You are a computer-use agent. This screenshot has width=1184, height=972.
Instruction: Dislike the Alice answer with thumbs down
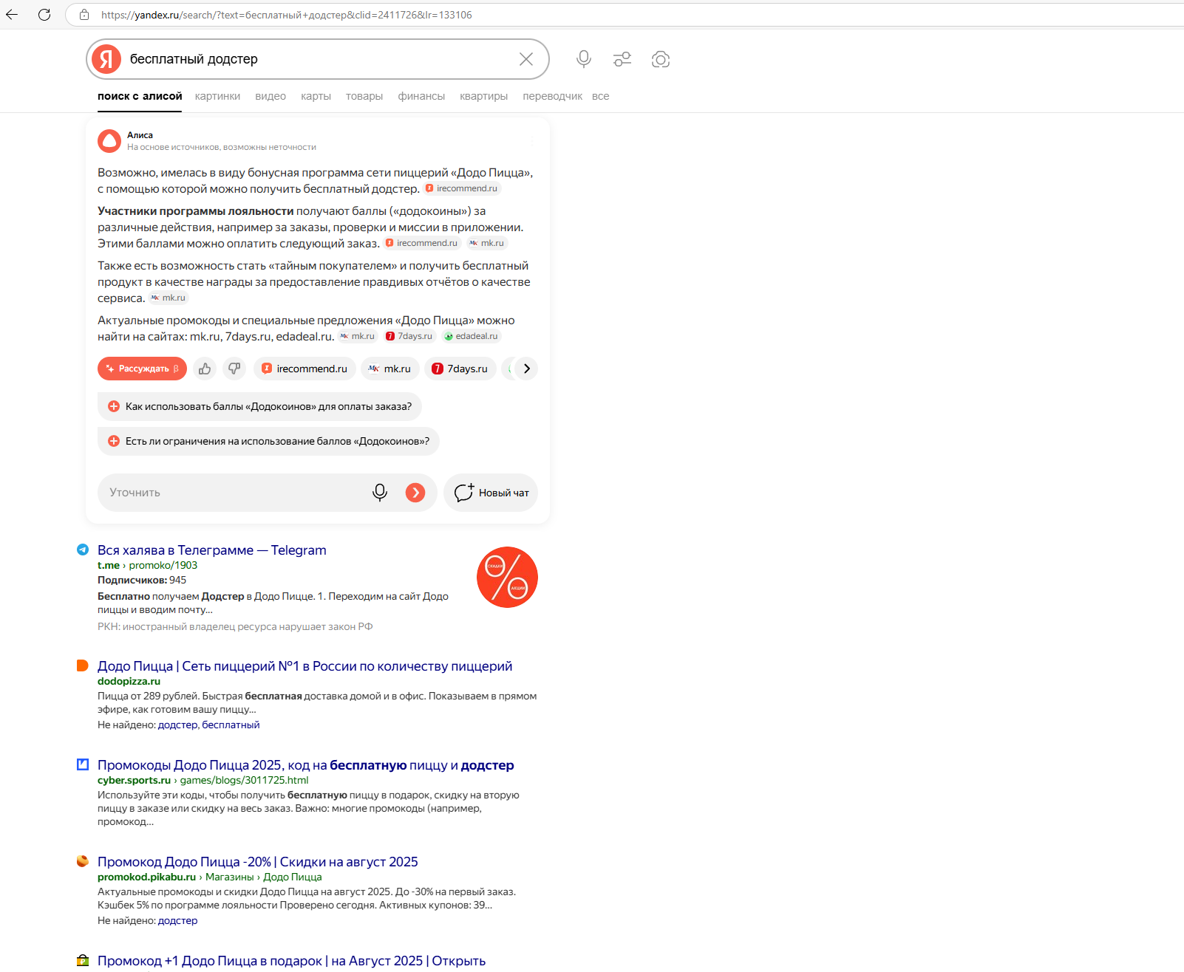pos(234,369)
